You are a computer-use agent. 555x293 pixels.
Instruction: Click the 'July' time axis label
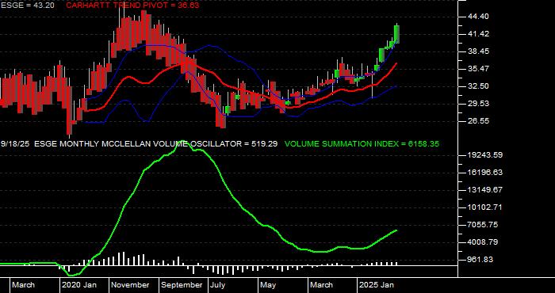tap(217, 285)
